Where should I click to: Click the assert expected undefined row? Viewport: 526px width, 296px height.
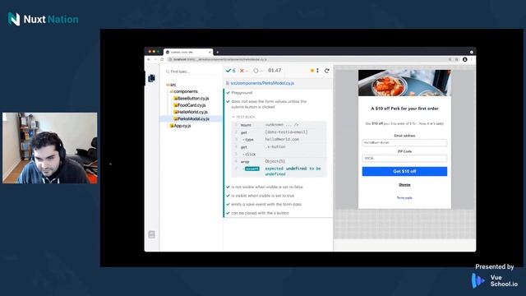(279, 171)
